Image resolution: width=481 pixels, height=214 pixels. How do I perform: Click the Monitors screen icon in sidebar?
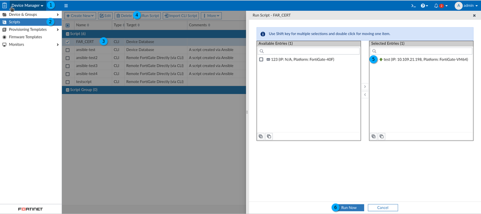click(4, 45)
